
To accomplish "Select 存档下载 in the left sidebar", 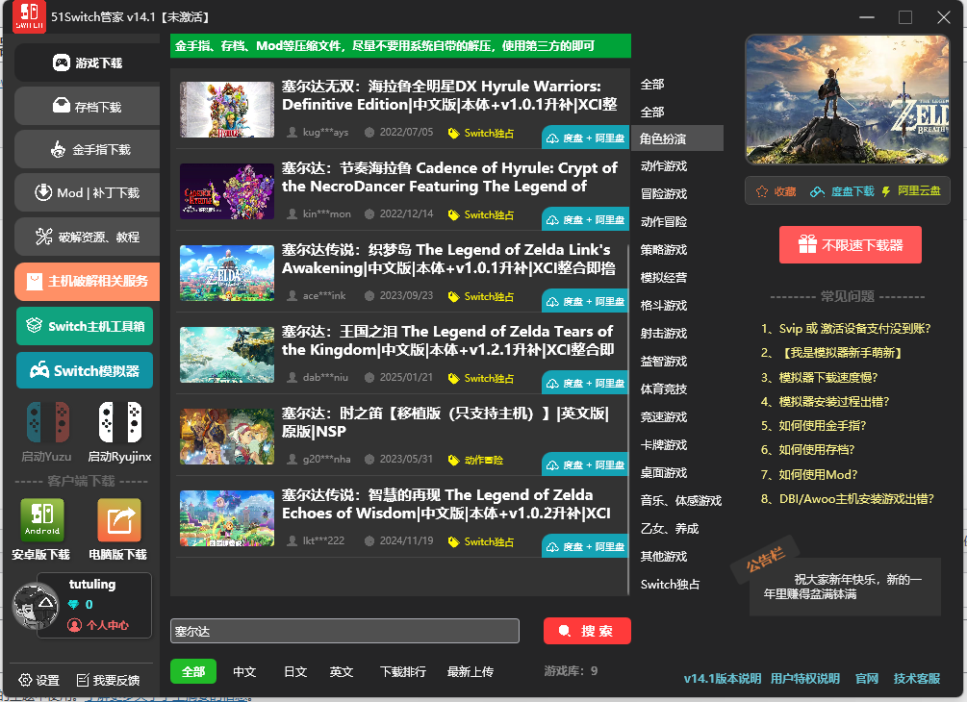I will (x=85, y=107).
